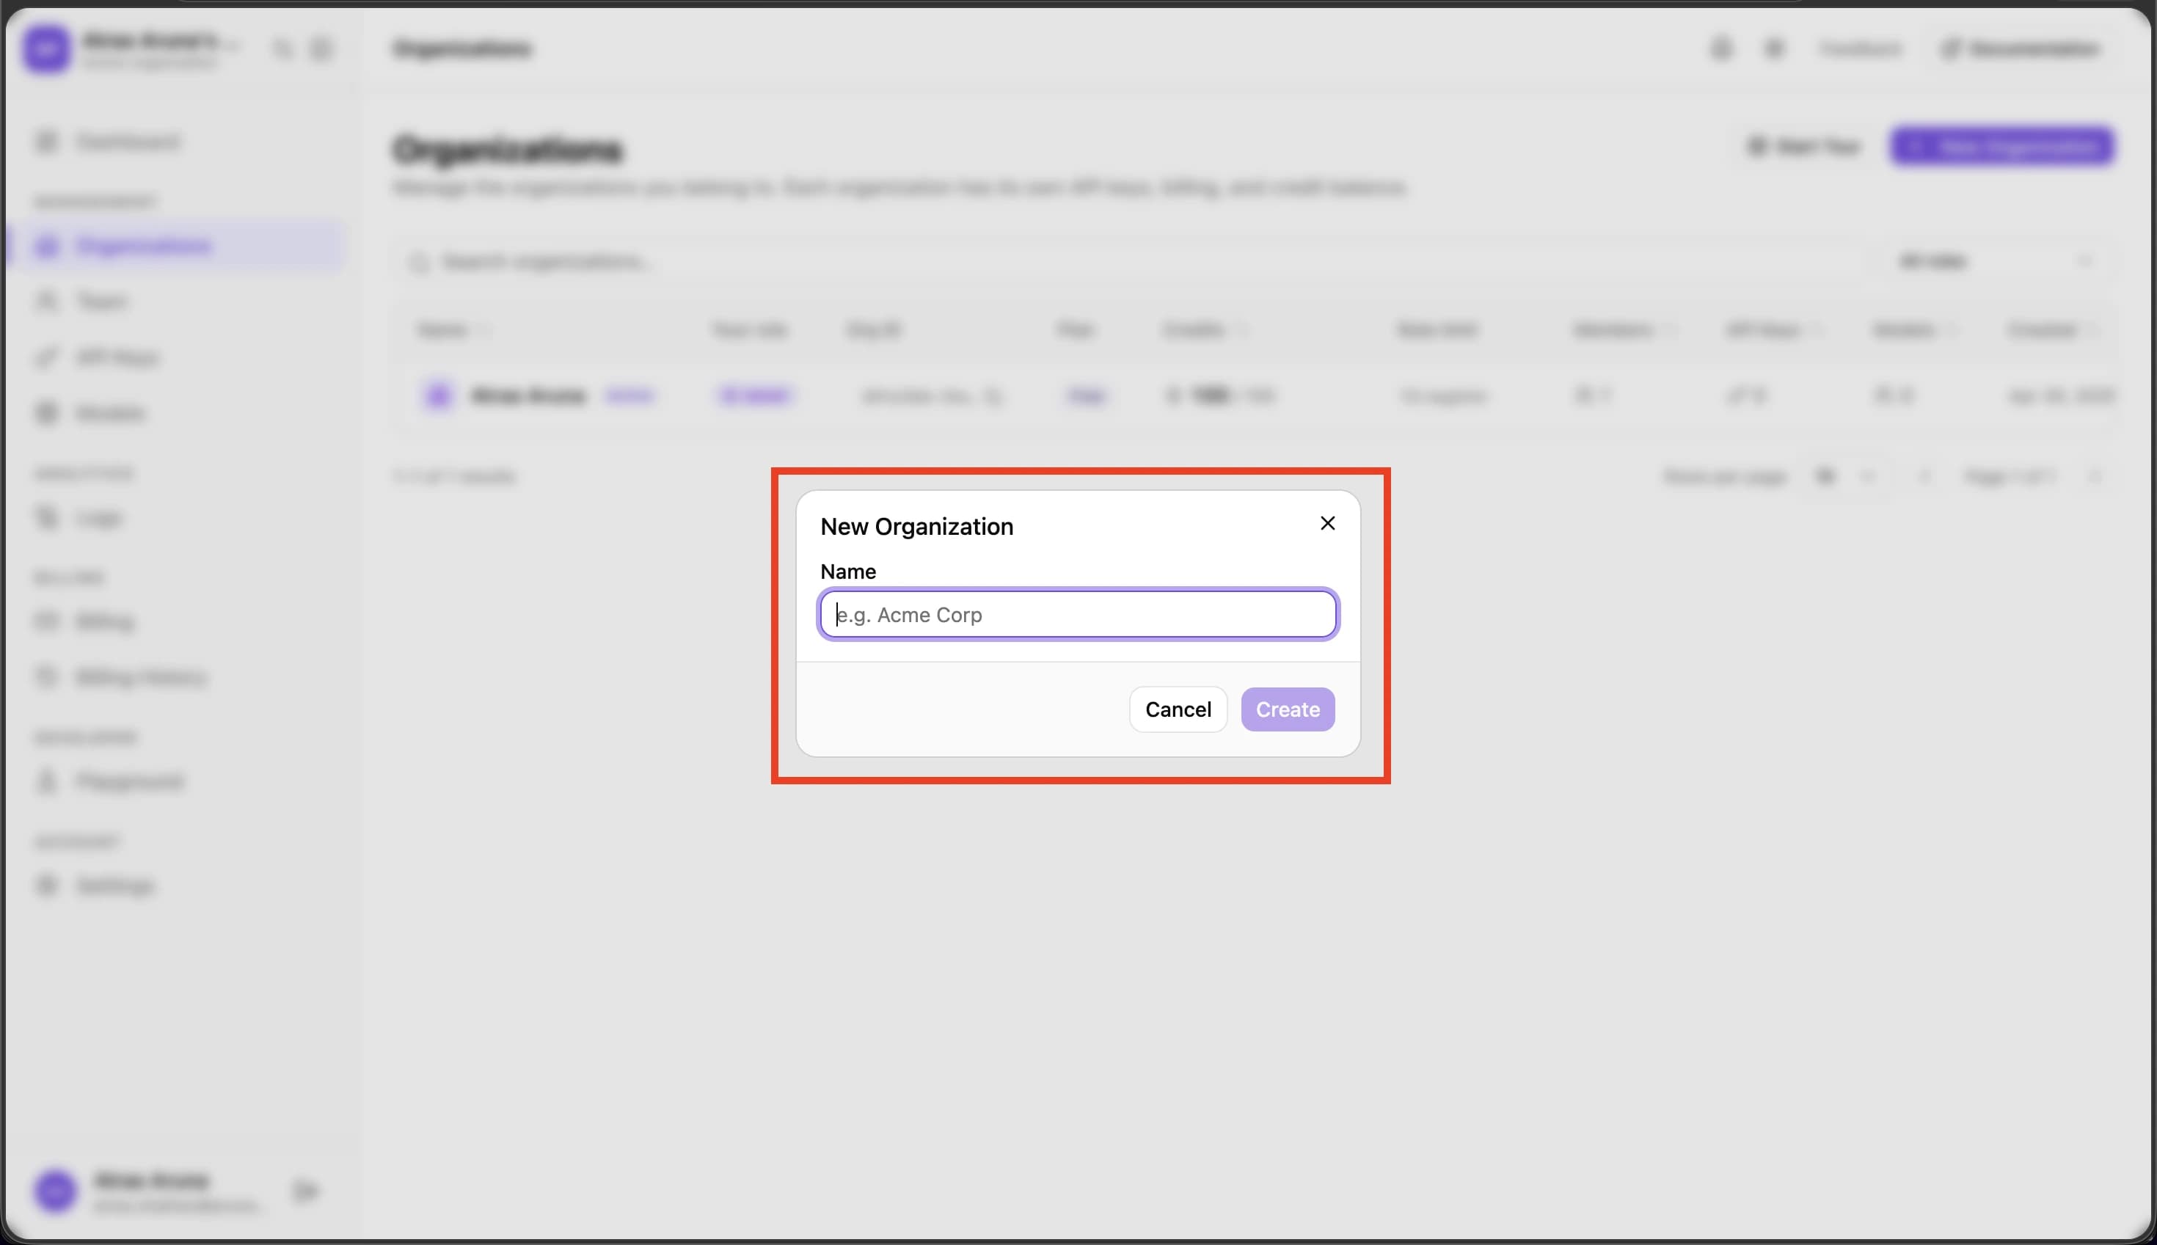Close the New Organization dialog

pyautogui.click(x=1327, y=523)
